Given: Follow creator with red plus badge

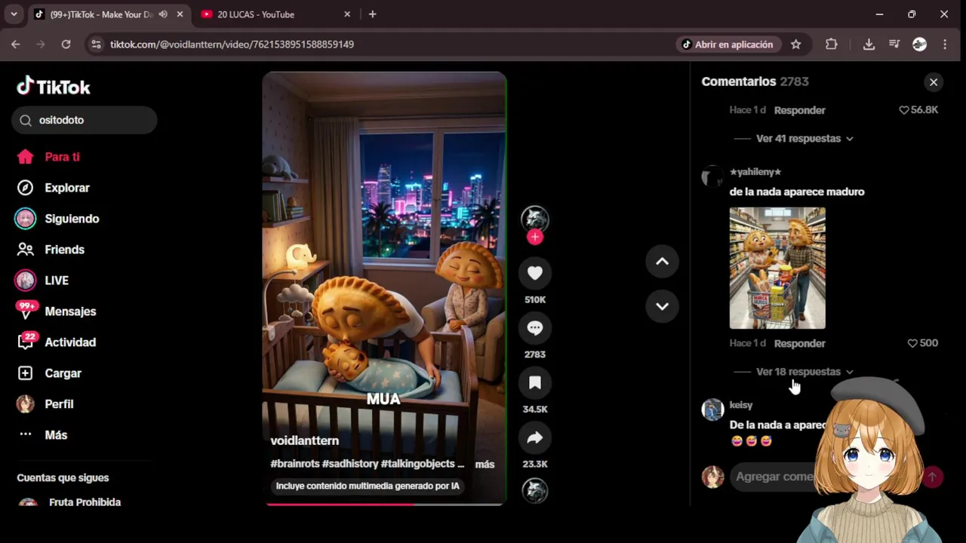Looking at the screenshot, I should click(535, 237).
